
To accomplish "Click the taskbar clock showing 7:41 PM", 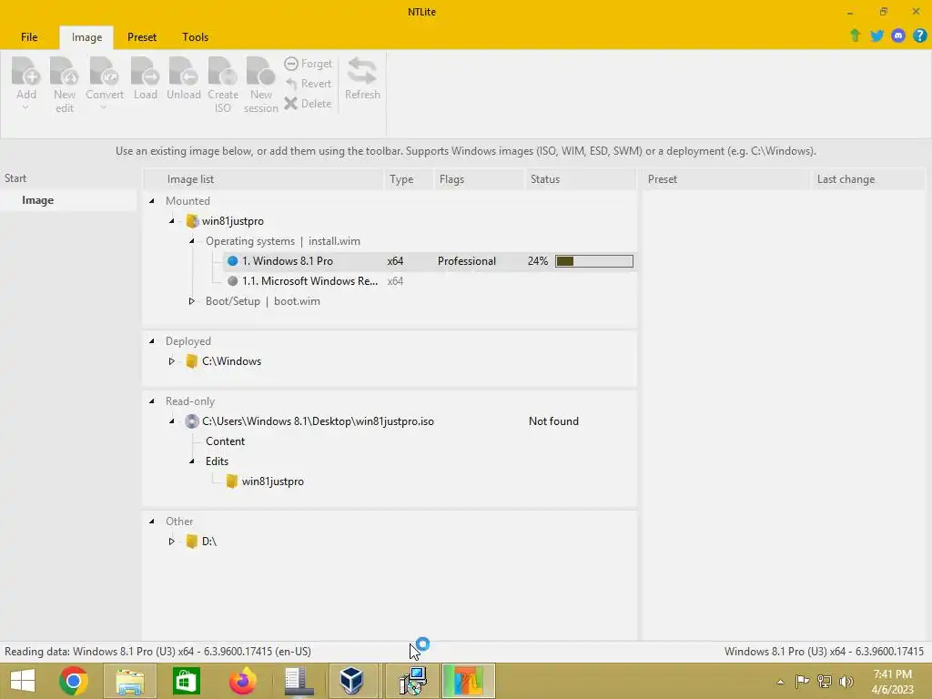I will (x=892, y=681).
